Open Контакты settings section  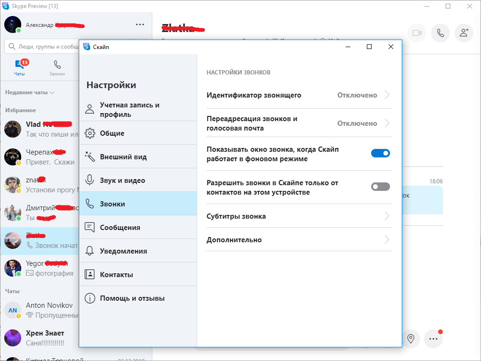coord(138,275)
